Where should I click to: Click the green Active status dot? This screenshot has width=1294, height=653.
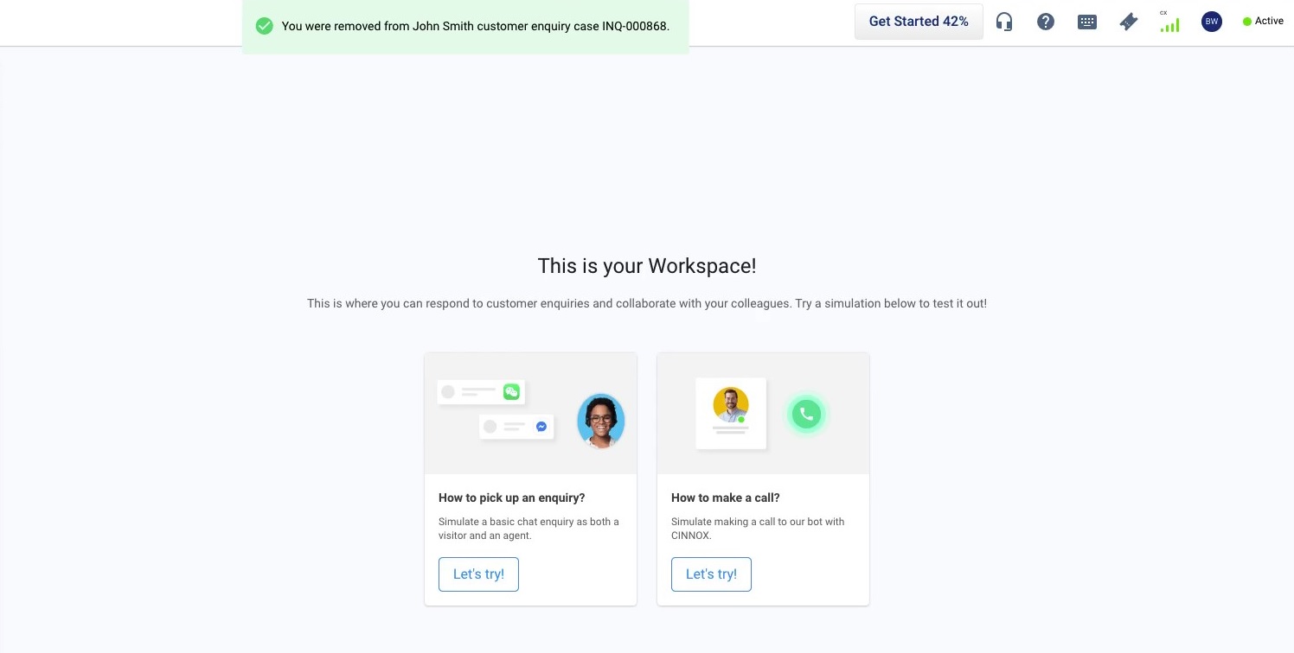1247,22
